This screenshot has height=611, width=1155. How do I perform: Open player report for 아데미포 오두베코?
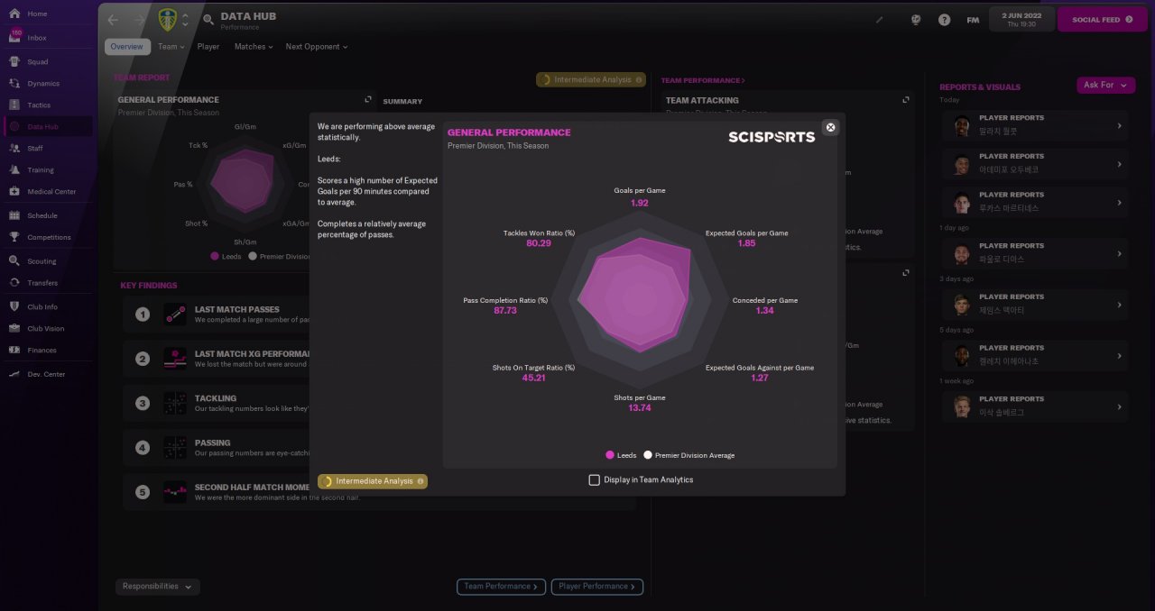pos(1035,165)
